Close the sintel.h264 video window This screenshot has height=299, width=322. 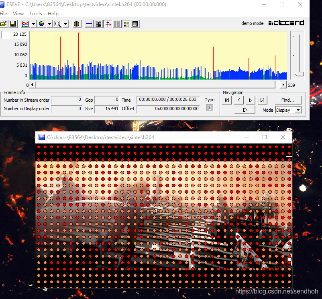(283, 137)
